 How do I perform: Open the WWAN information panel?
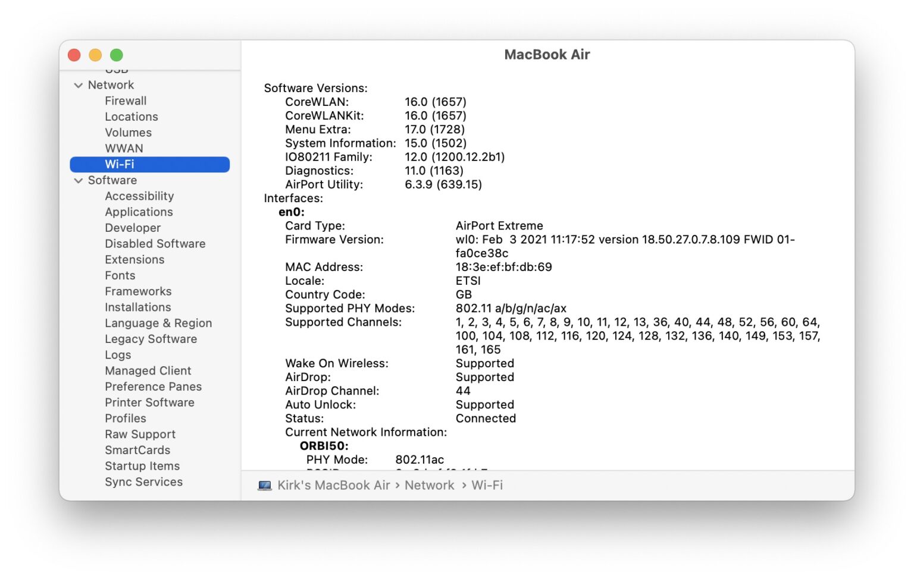pos(123,148)
